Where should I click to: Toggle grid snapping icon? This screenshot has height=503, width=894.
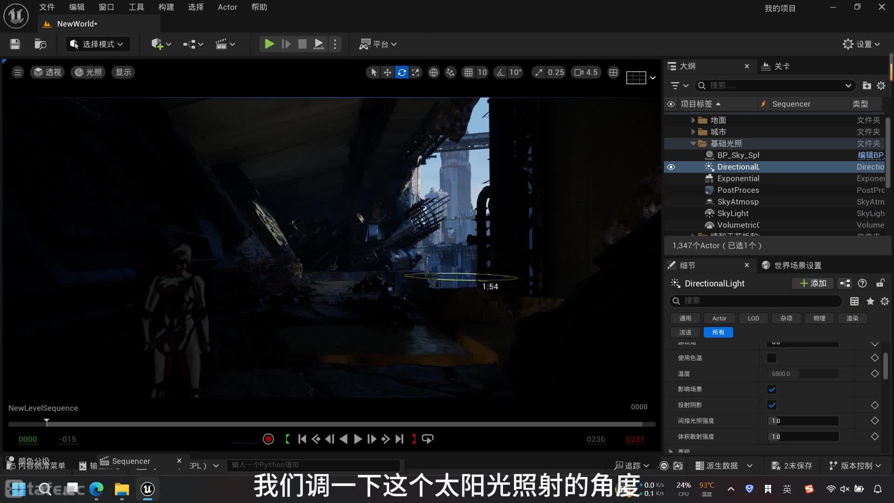tap(468, 72)
